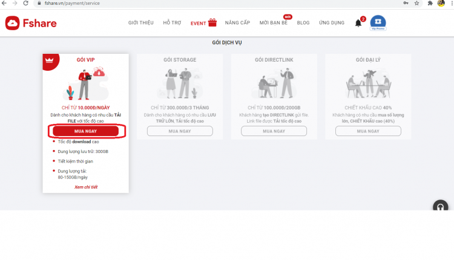The height and width of the screenshot is (260, 454).
Task: Click the EVENT gift box icon
Action: pos(212,22)
